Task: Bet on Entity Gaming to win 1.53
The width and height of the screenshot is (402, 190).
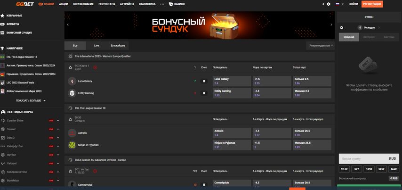Action: pos(232,93)
